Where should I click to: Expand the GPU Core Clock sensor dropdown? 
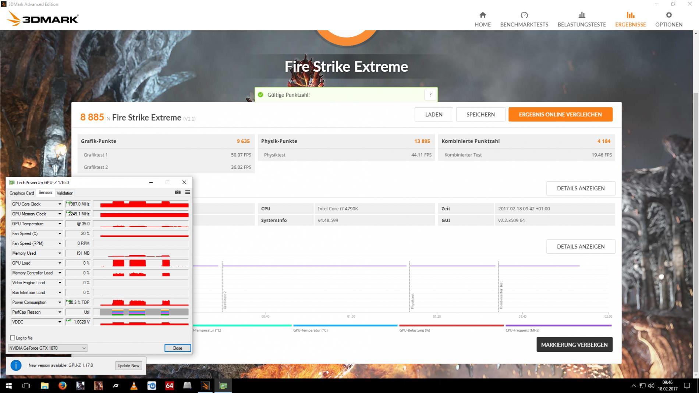click(60, 204)
